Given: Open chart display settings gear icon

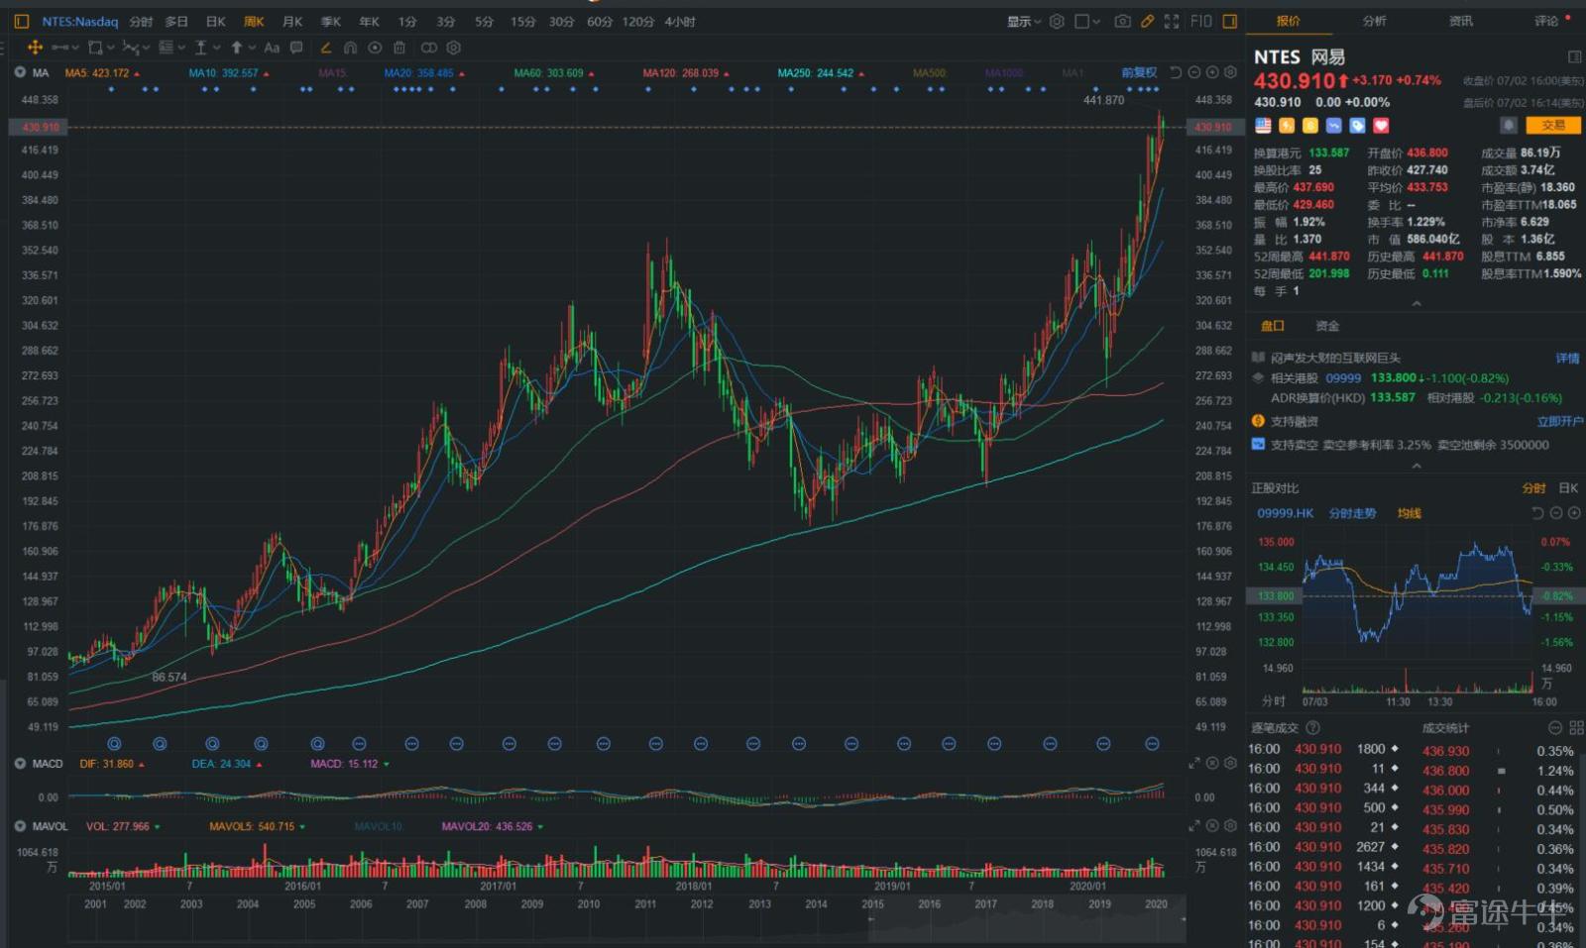Looking at the screenshot, I should [x=1057, y=21].
